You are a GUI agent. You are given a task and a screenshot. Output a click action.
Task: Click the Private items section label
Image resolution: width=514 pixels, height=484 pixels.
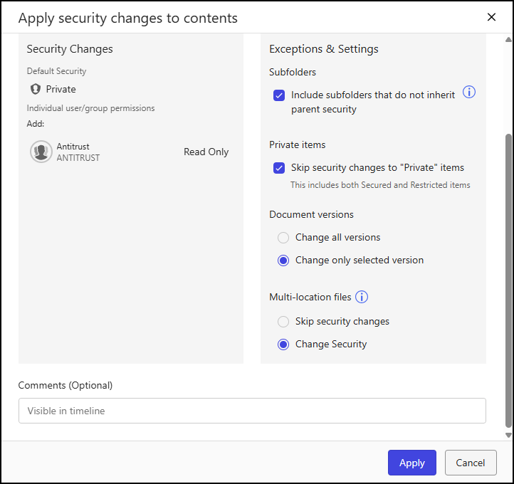(297, 144)
